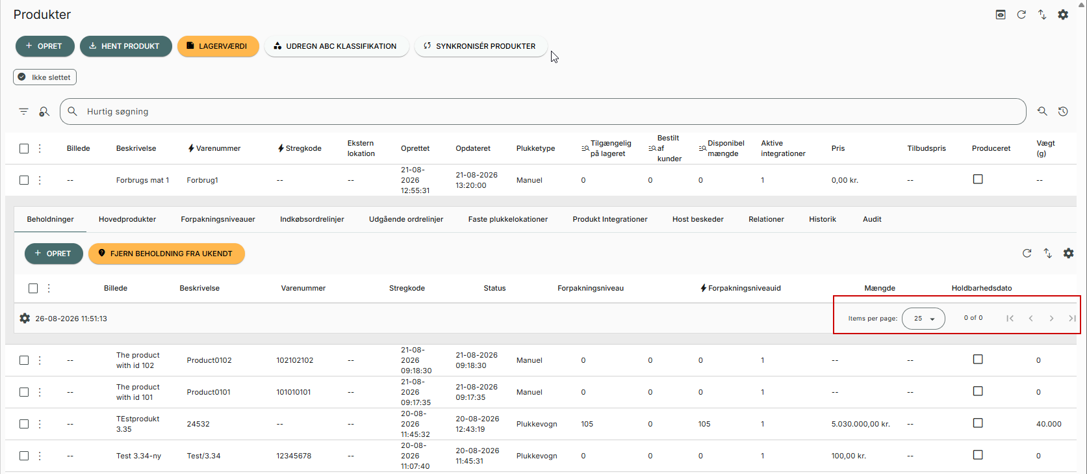This screenshot has height=474, width=1087.
Task: Open the Historik tab
Action: coord(823,219)
